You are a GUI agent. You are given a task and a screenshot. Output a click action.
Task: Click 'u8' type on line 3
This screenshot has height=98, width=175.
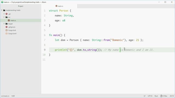coord(64,20)
